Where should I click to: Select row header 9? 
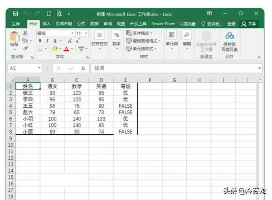(11, 138)
